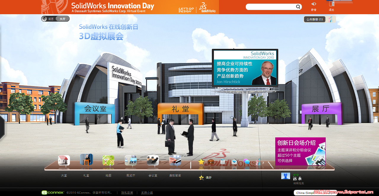Mute sound with the 静音 speaker icon

[x=314, y=4]
